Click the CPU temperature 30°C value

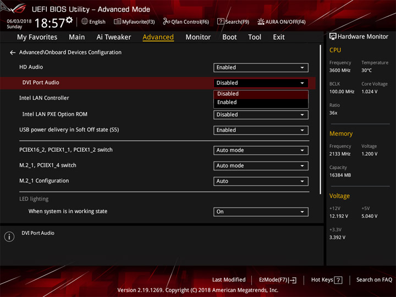(366, 70)
